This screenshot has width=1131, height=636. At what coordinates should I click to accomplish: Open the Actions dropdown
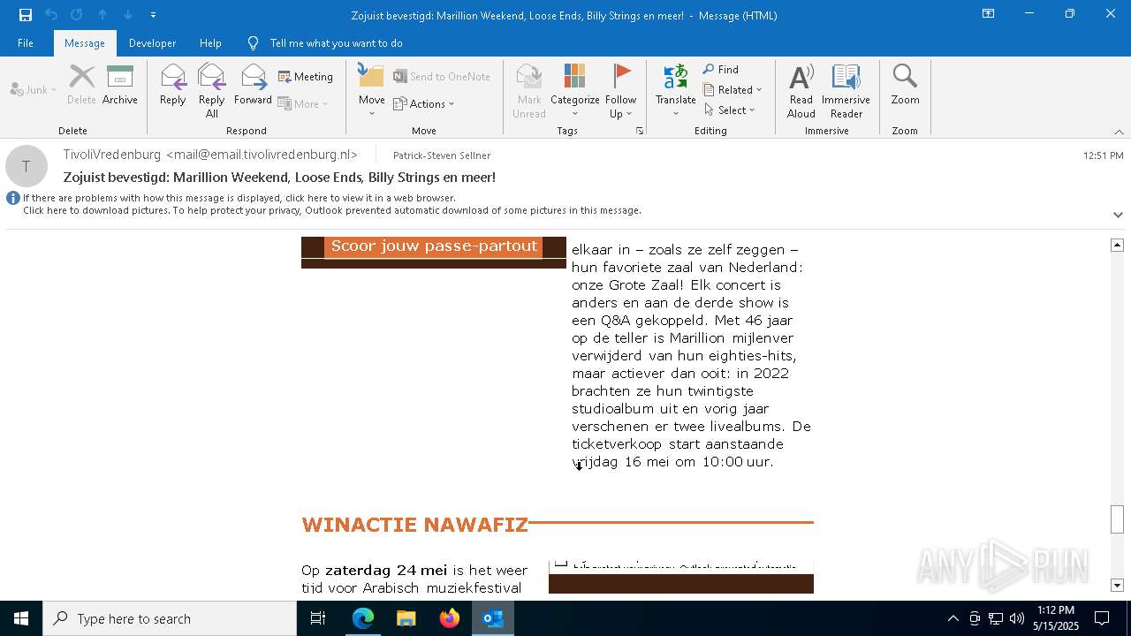424,103
